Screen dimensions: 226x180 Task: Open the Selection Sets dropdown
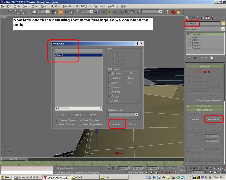(136, 114)
